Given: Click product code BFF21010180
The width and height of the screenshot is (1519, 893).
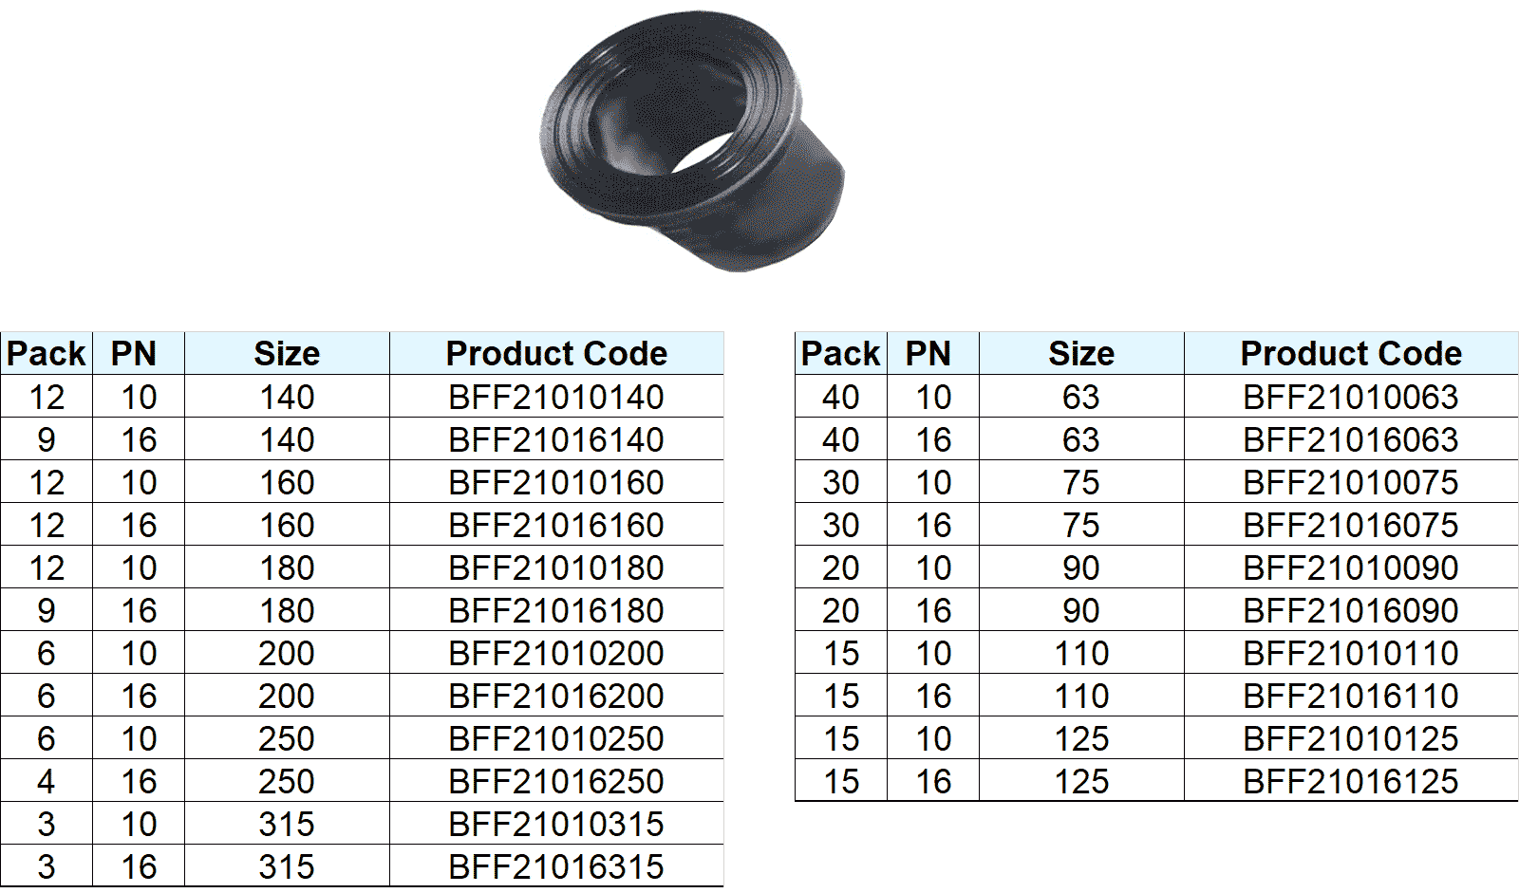Looking at the screenshot, I should (x=556, y=567).
